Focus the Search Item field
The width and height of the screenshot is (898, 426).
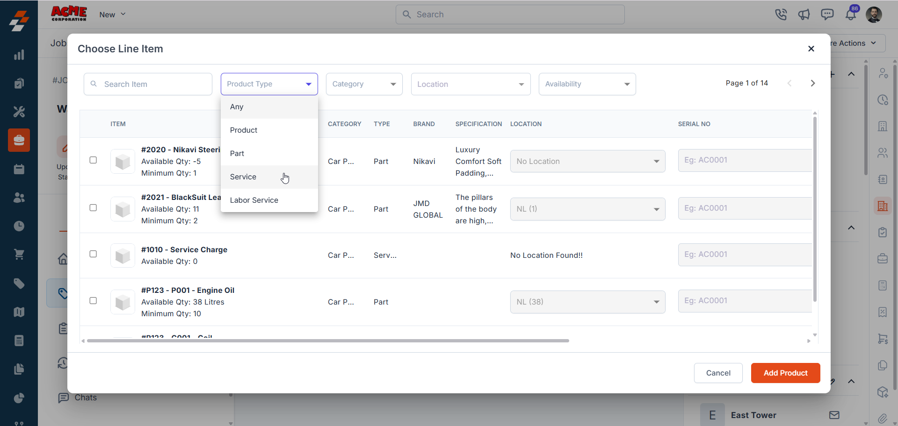148,84
